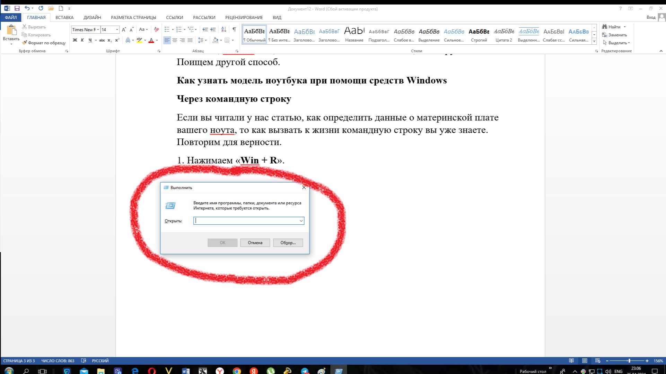Toggle italic formatting (К)
This screenshot has width=666, height=374.
[82, 40]
